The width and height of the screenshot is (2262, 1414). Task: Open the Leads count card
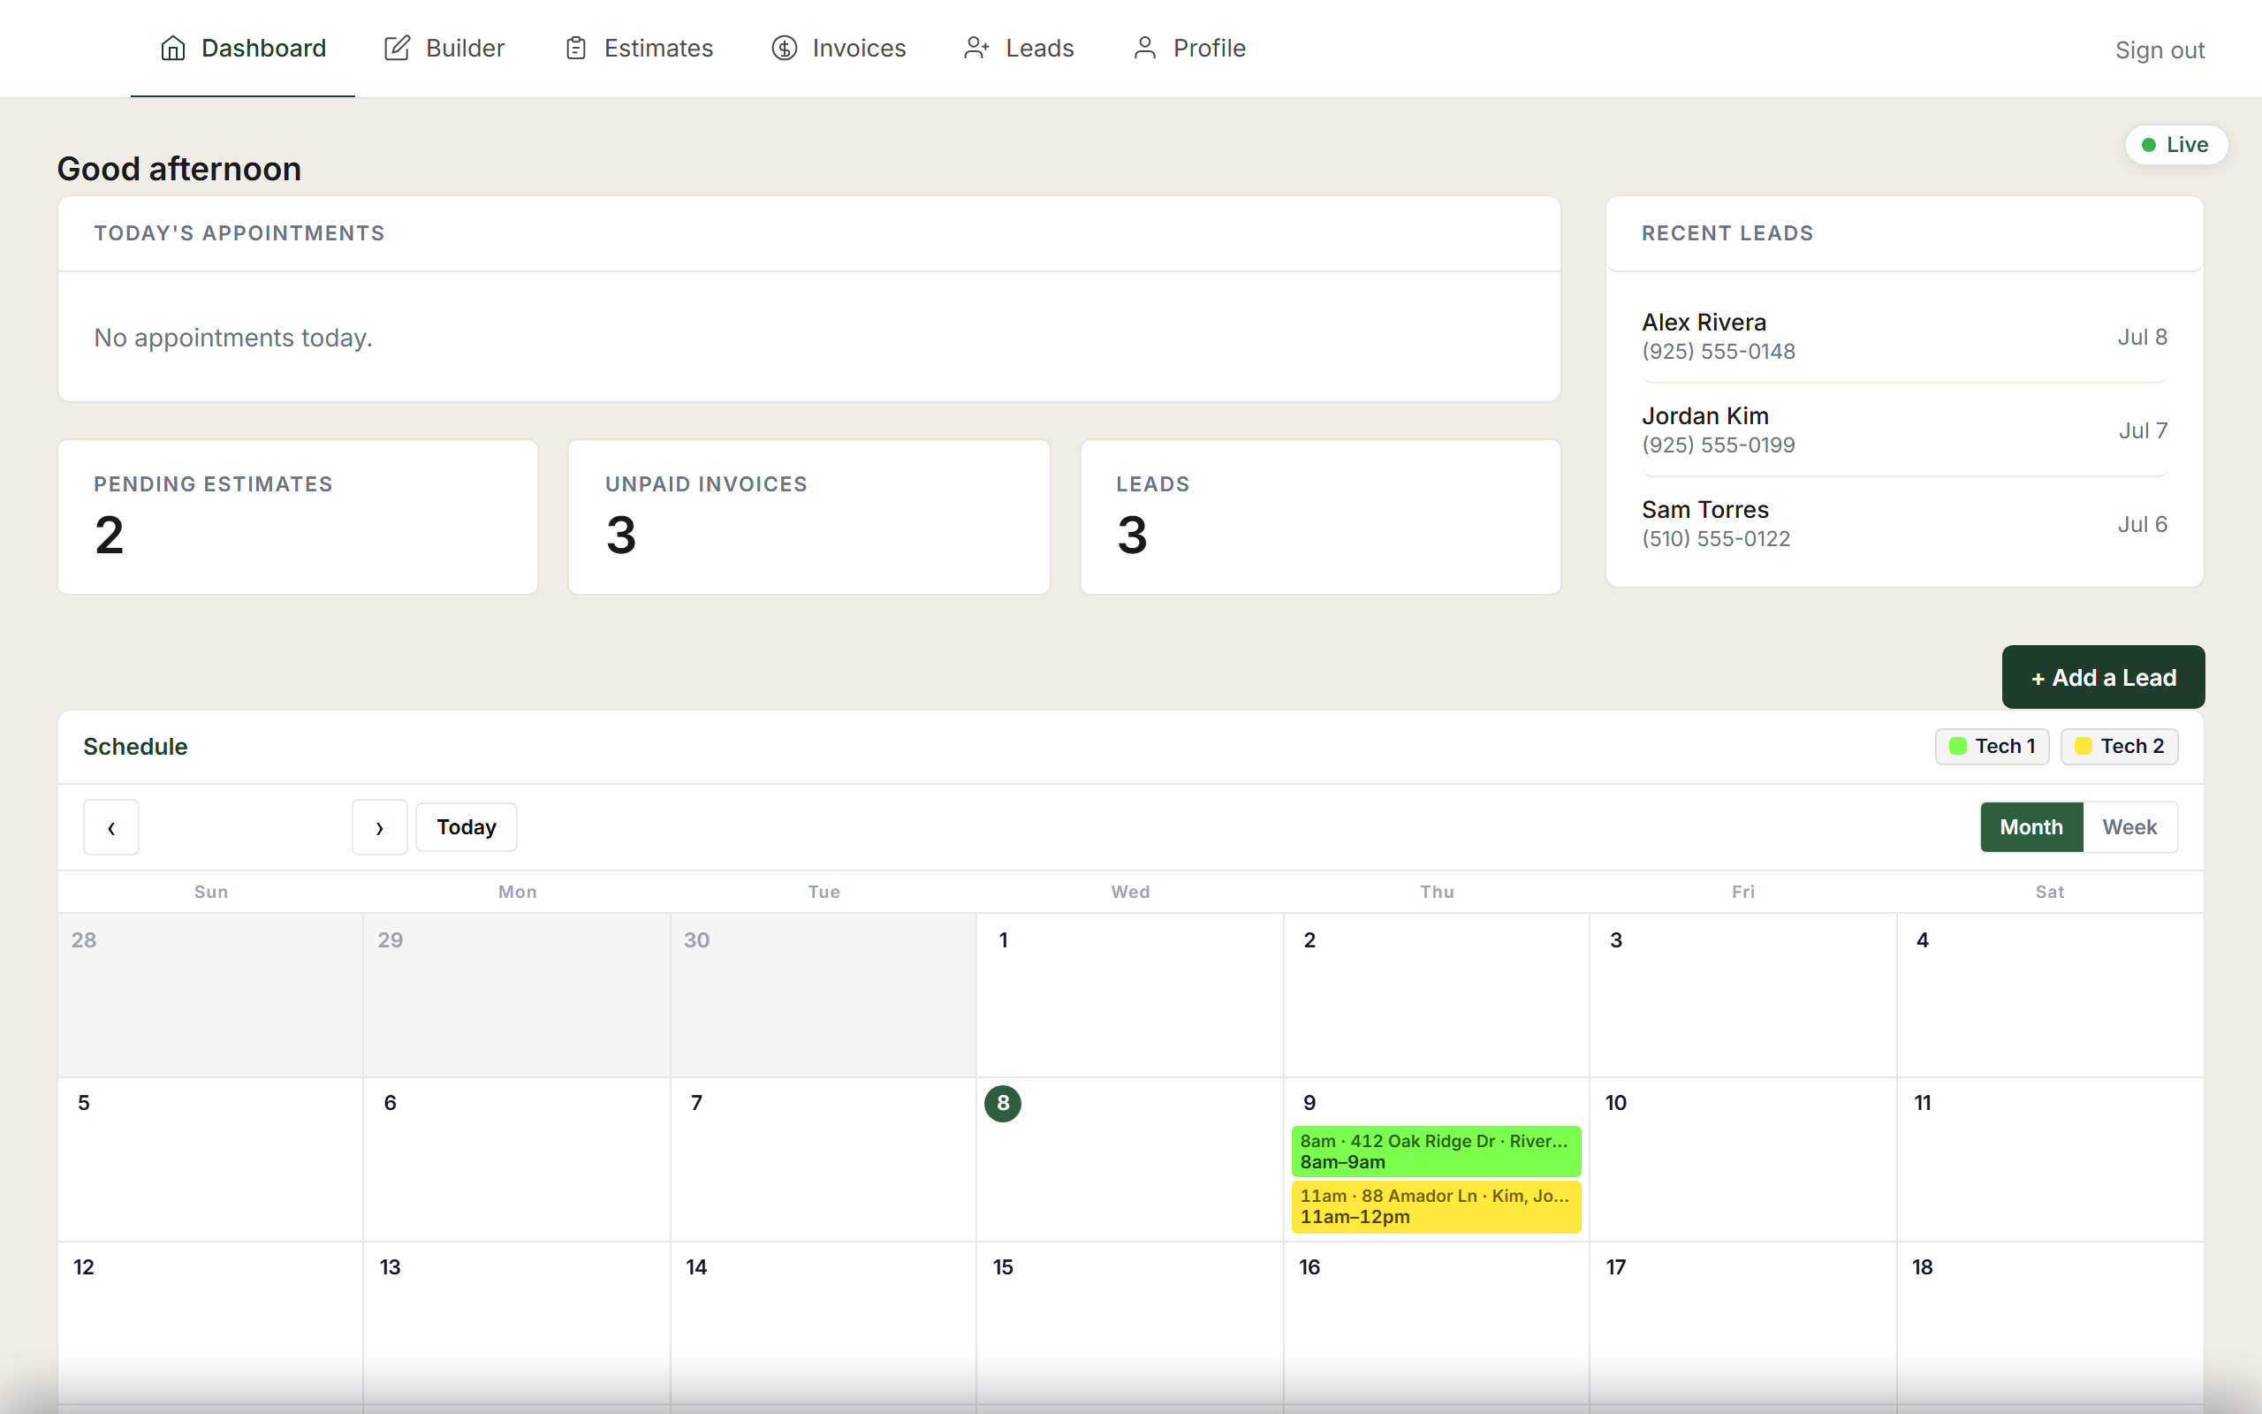click(1321, 517)
